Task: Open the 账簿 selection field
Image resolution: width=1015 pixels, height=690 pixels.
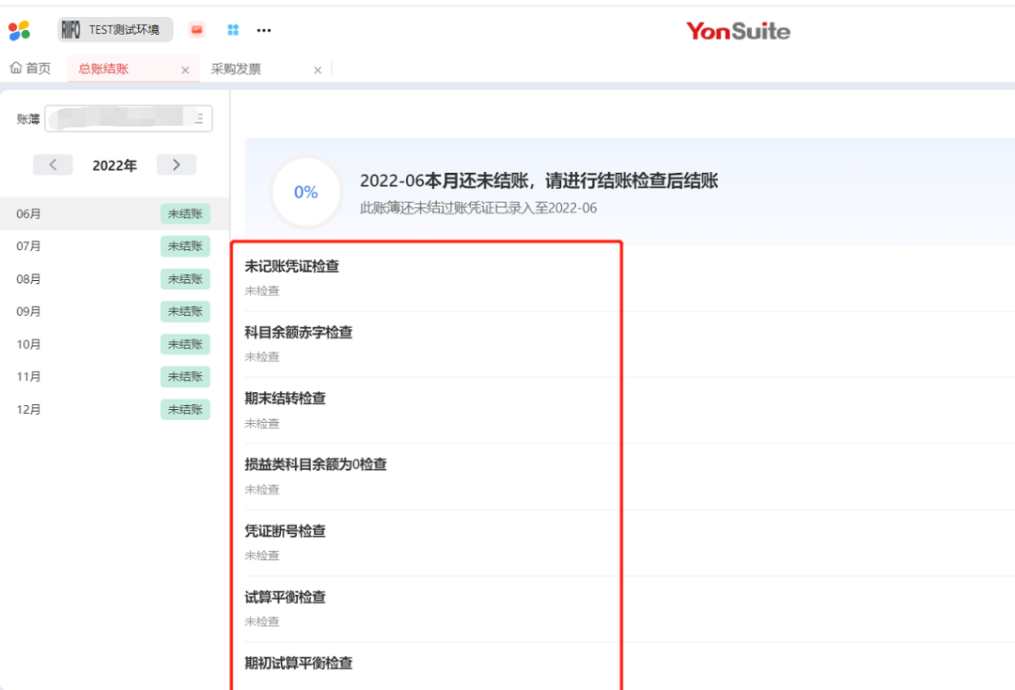Action: click(128, 118)
